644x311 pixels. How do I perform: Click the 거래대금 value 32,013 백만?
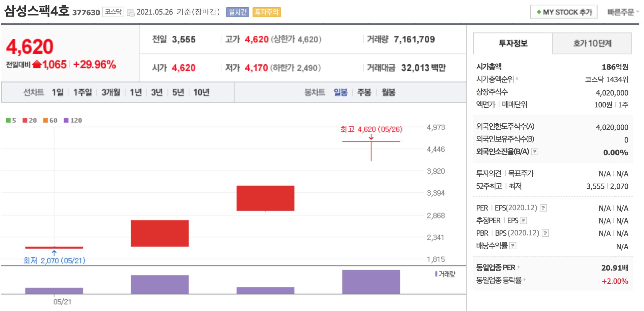pyautogui.click(x=423, y=68)
